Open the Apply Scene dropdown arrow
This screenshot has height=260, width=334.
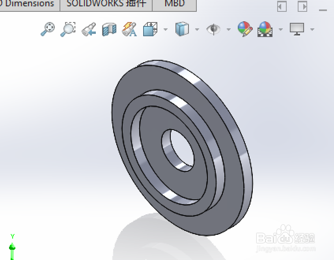click(280, 29)
